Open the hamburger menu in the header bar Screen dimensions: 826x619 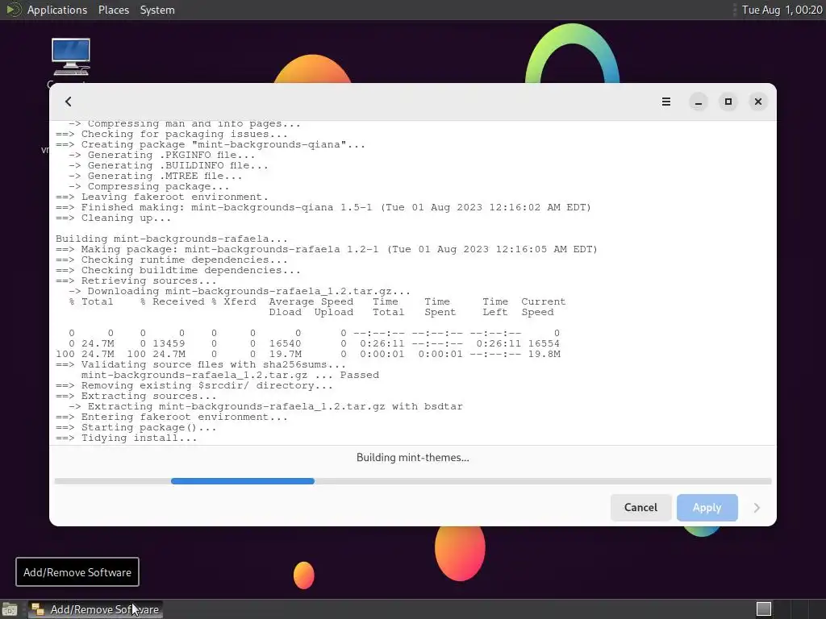click(x=665, y=102)
